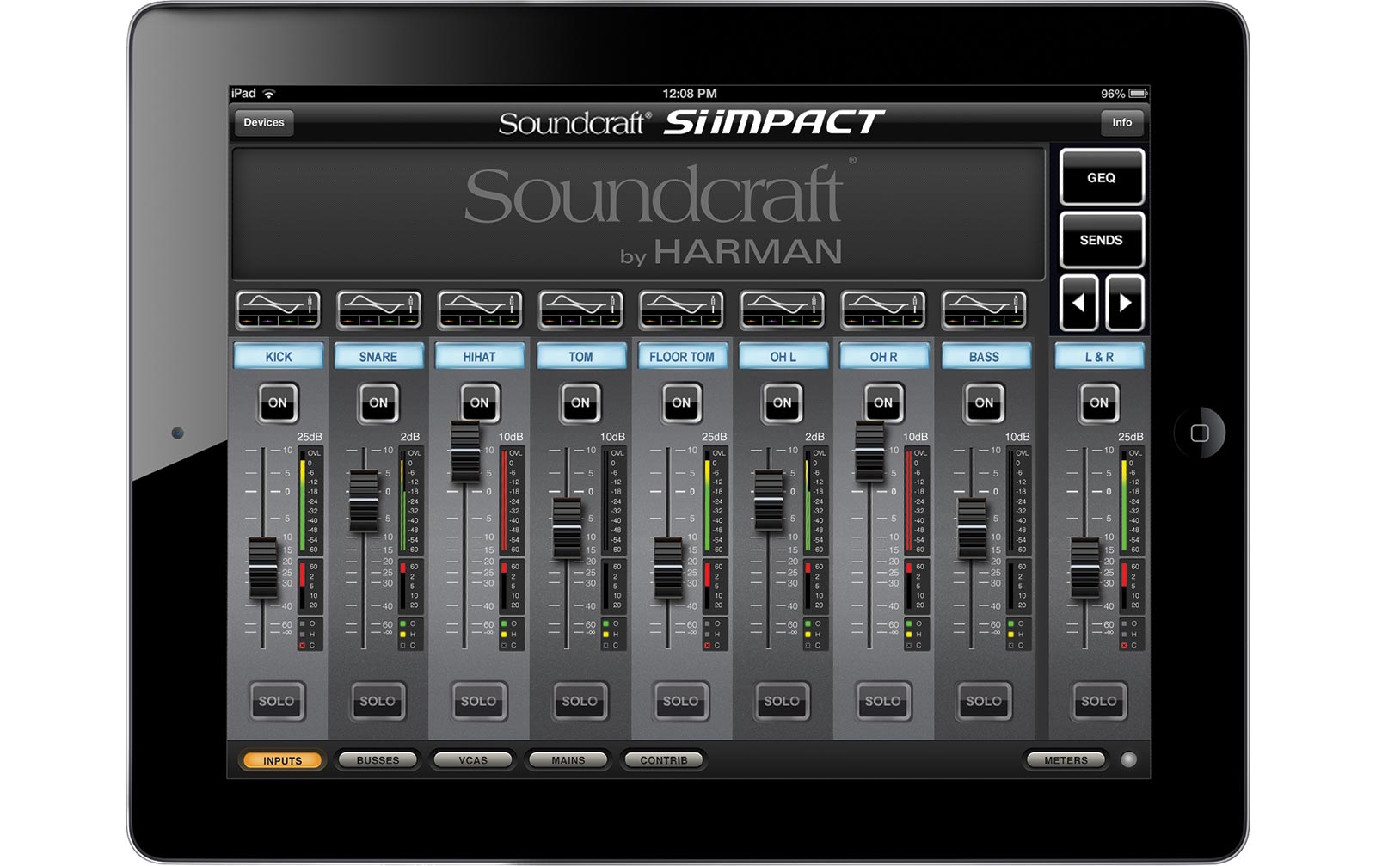This screenshot has height=866, width=1376.
Task: Select the SNARE channel name label
Action: tap(378, 356)
